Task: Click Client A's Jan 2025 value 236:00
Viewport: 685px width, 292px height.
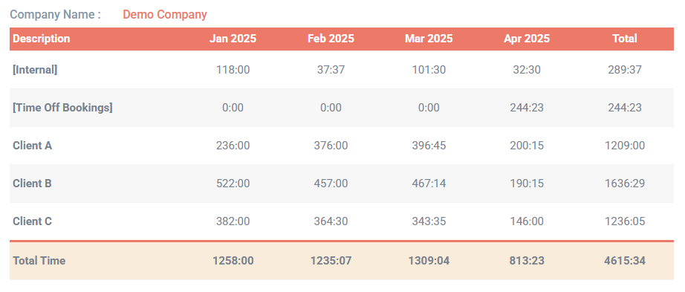Action: pos(233,146)
